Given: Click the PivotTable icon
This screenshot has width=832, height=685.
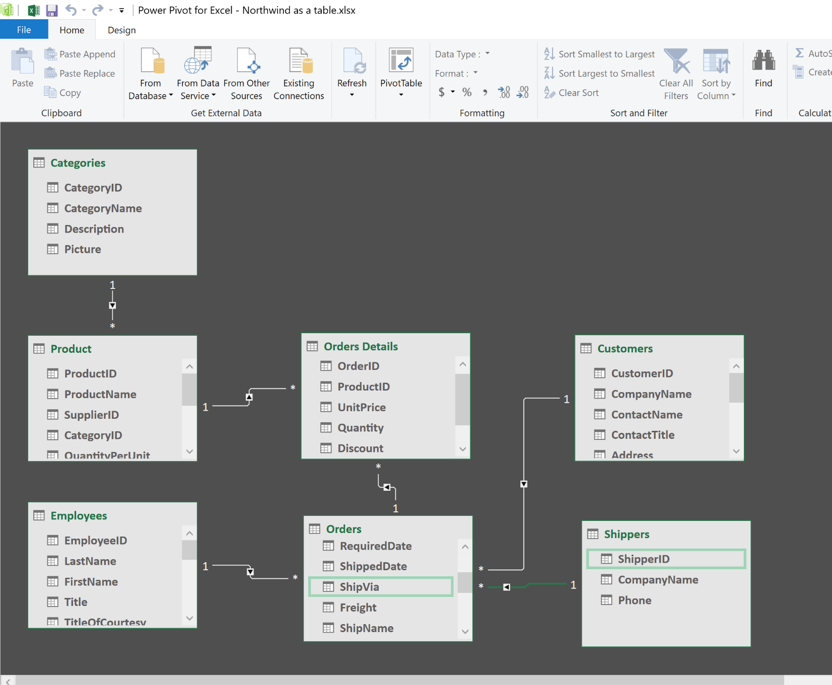Looking at the screenshot, I should point(401,60).
